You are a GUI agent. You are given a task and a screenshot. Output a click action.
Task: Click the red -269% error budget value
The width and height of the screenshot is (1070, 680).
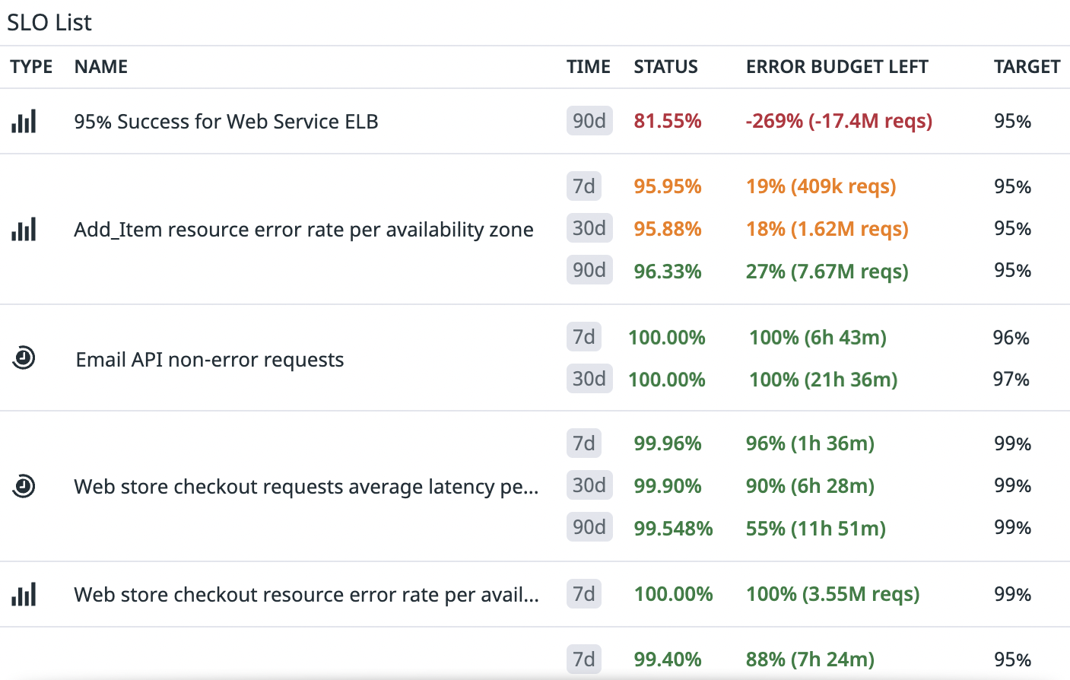[x=839, y=121]
